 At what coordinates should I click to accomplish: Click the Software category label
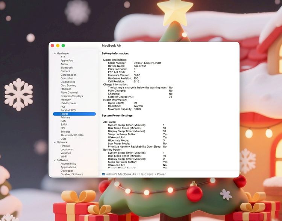pyautogui.click(x=62, y=160)
